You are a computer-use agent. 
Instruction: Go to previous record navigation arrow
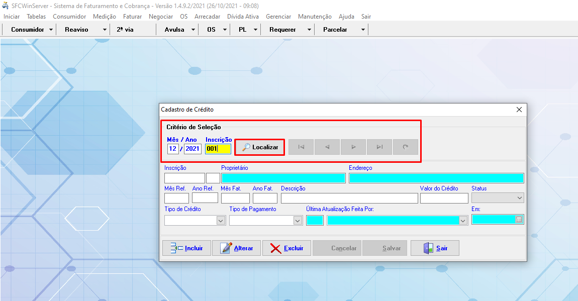click(327, 147)
